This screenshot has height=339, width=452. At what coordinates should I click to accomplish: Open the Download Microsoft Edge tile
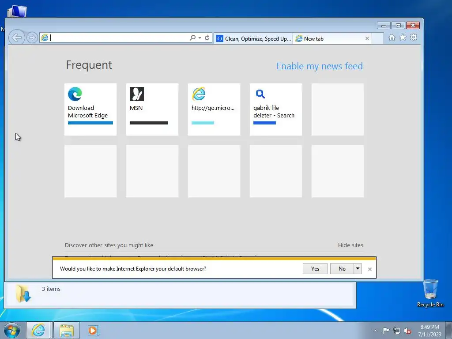pos(90,109)
